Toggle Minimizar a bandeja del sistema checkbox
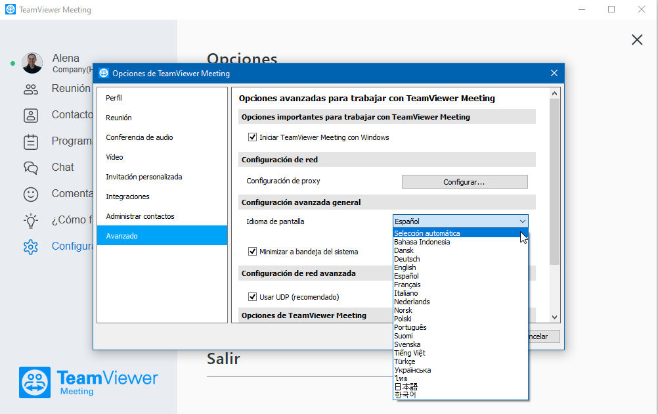 252,252
